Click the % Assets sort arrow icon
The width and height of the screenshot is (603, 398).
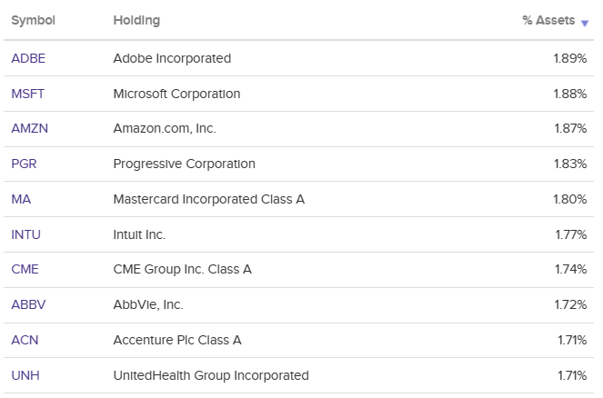point(585,23)
